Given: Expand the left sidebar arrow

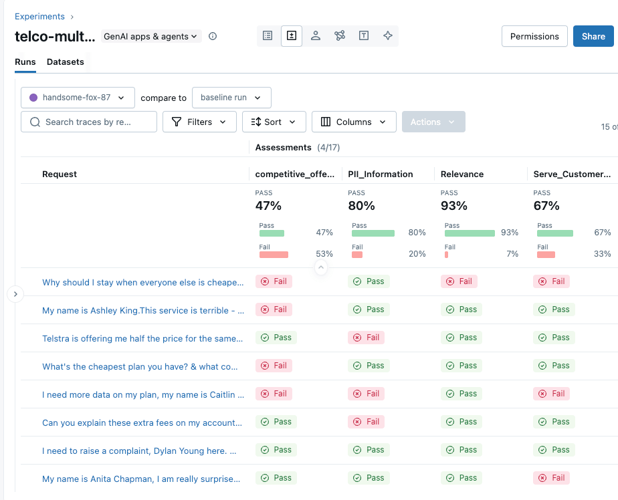Looking at the screenshot, I should [15, 294].
